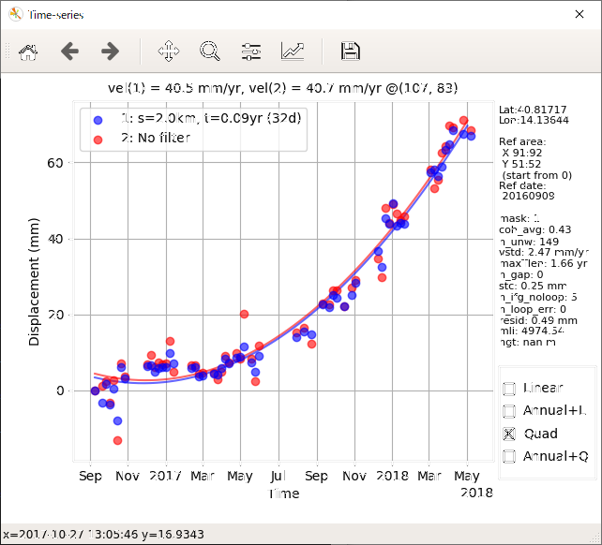This screenshot has width=602, height=545.
Task: Activate the Pan move tool
Action: point(169,52)
